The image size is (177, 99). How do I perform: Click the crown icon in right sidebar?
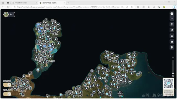coord(172,42)
